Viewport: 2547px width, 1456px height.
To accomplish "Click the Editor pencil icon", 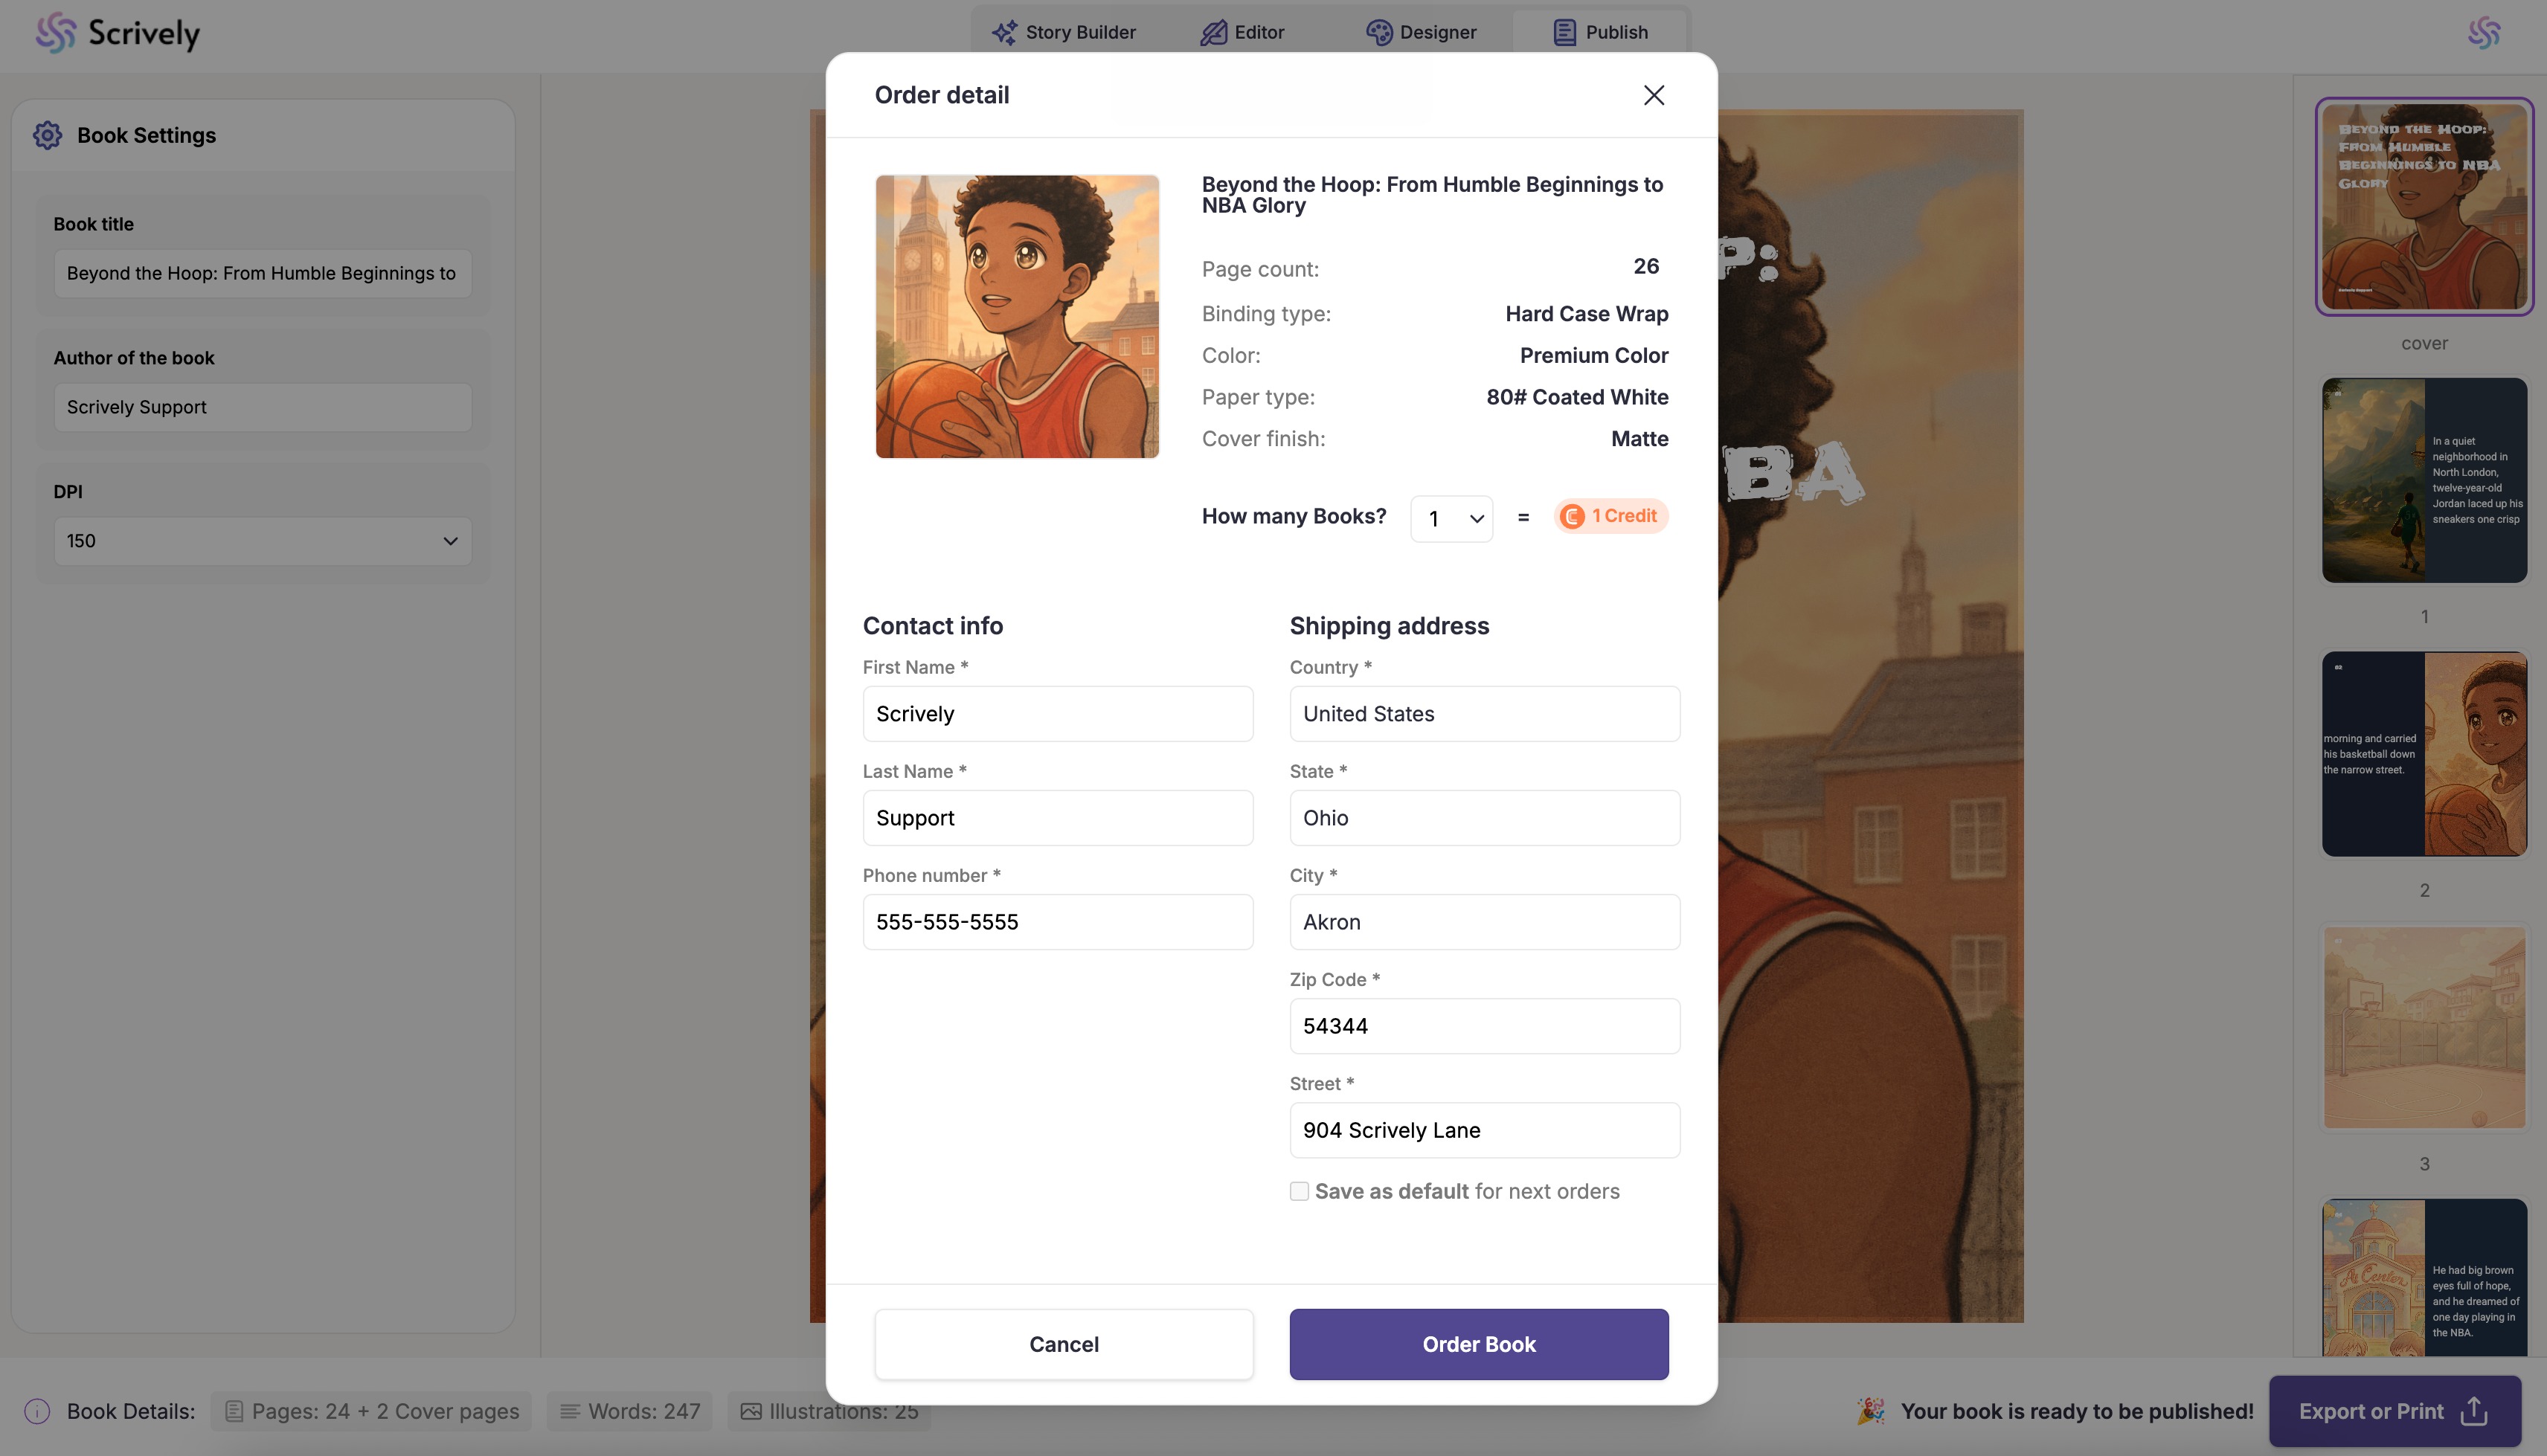I will click(x=1213, y=32).
